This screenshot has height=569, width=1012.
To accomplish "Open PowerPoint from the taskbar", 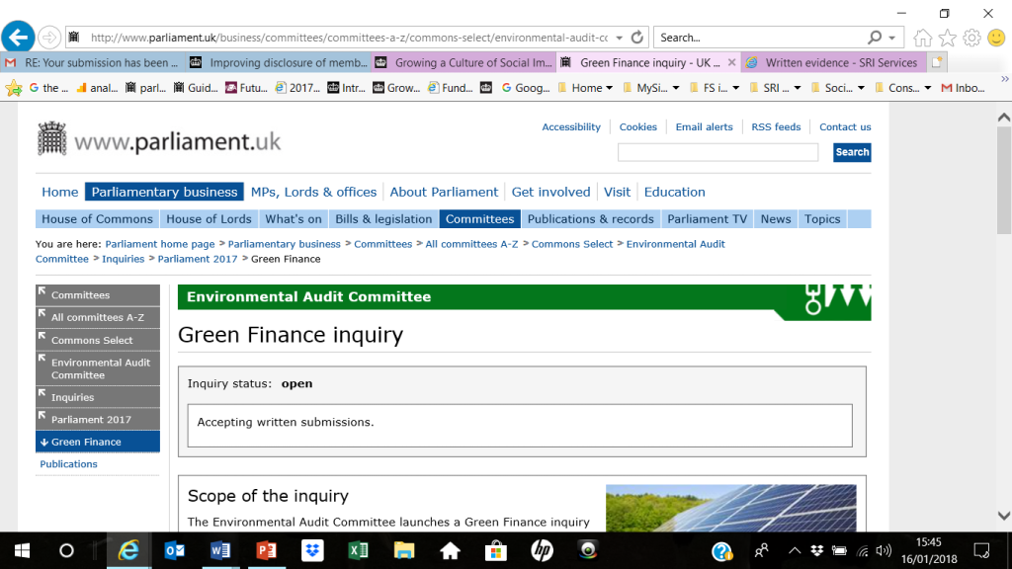I will (266, 551).
